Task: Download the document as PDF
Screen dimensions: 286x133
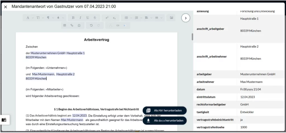Action: point(165,111)
